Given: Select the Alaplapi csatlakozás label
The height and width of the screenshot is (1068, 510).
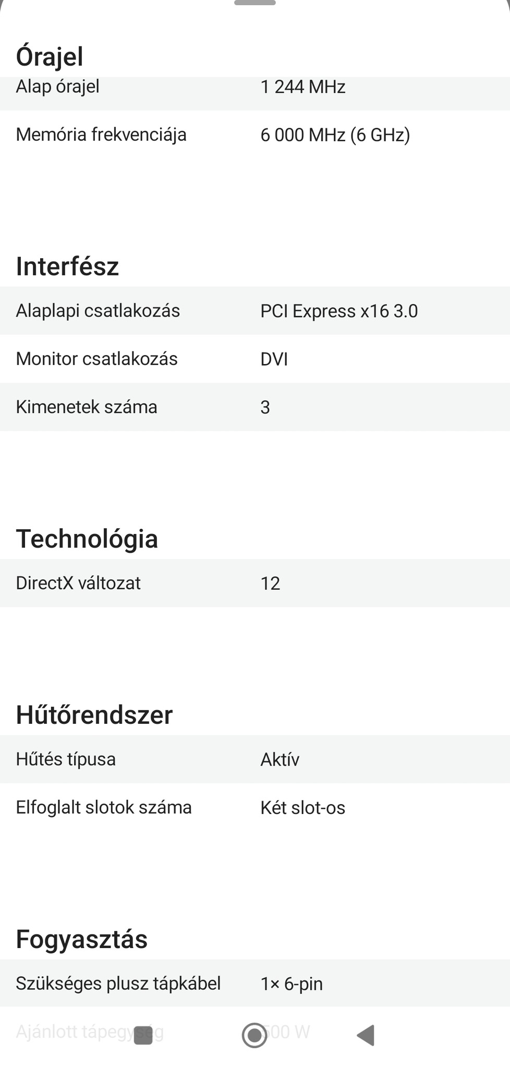Looking at the screenshot, I should click(98, 311).
